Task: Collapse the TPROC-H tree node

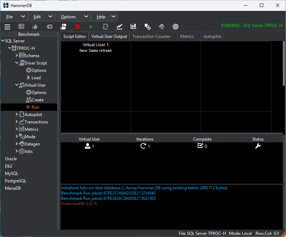Action: point(10,48)
